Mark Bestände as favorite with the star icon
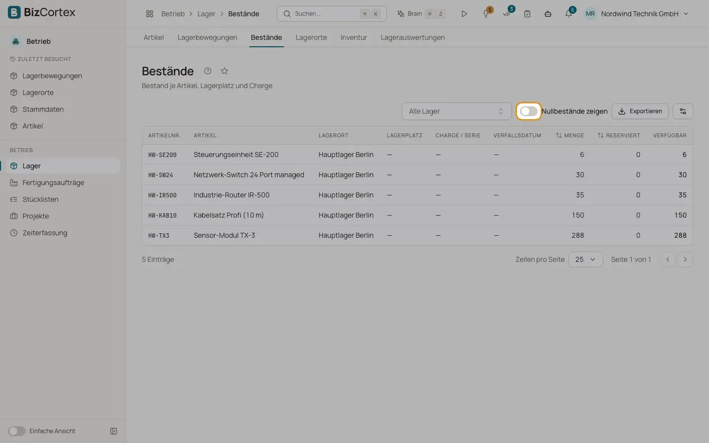The height and width of the screenshot is (443, 709). 225,71
